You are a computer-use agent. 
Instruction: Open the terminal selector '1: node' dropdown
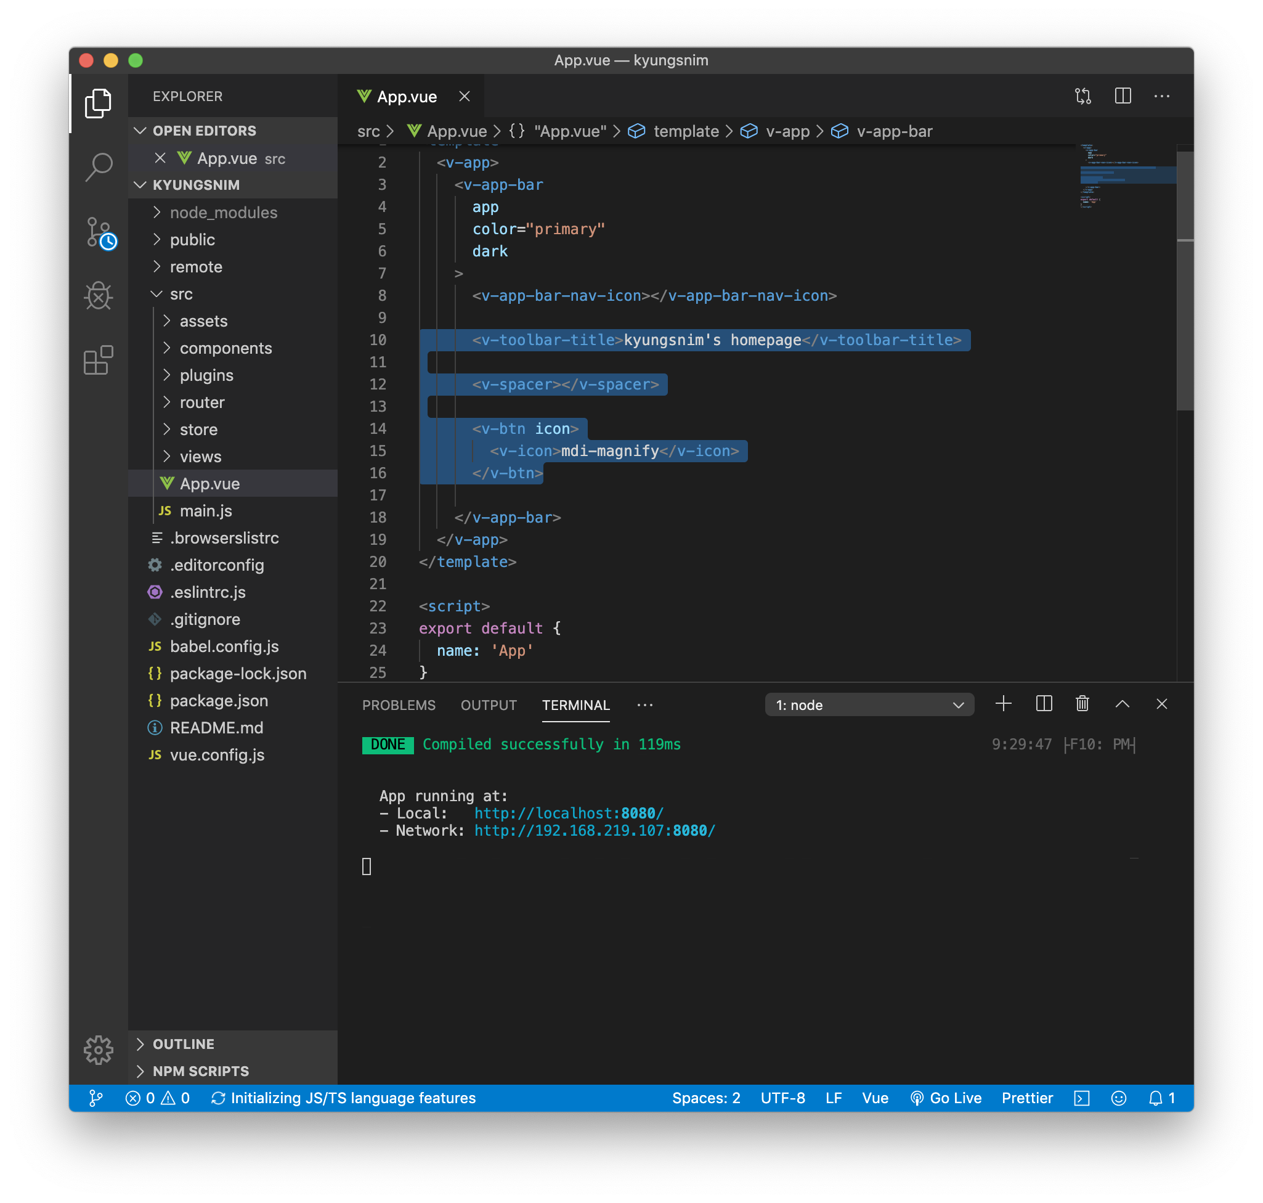pyautogui.click(x=869, y=705)
